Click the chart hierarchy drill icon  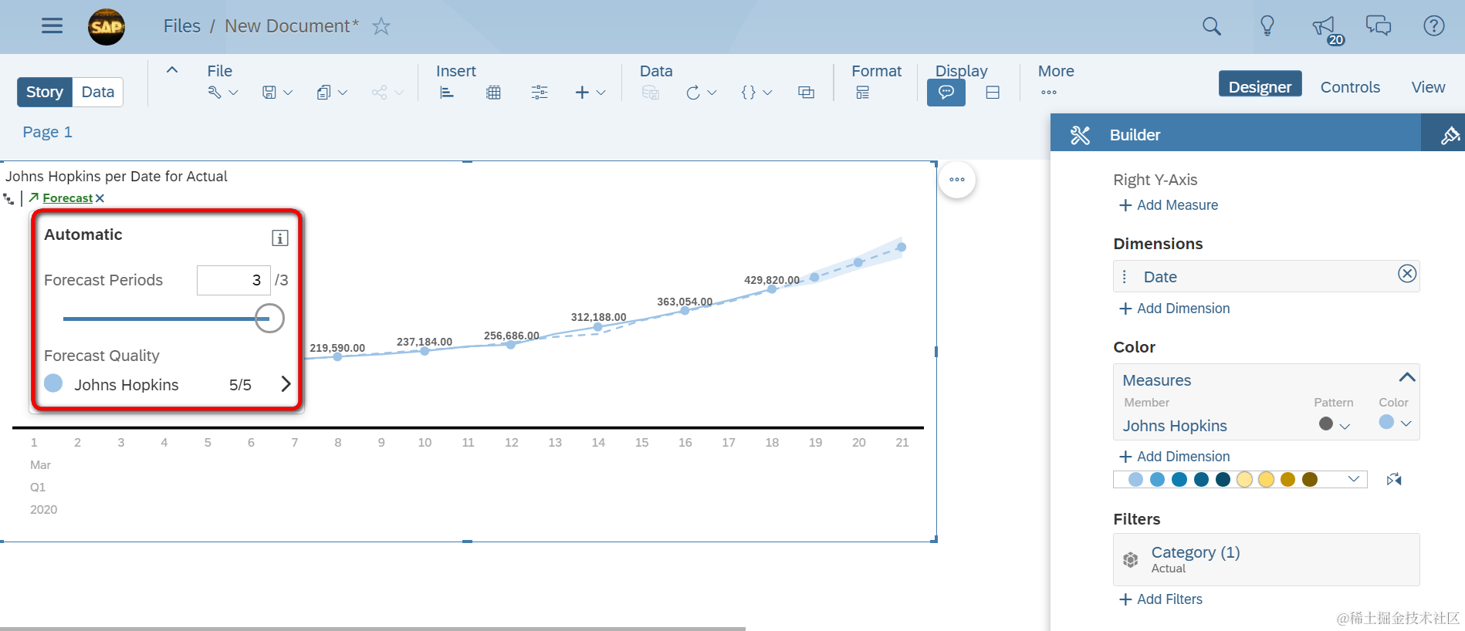tap(8, 199)
